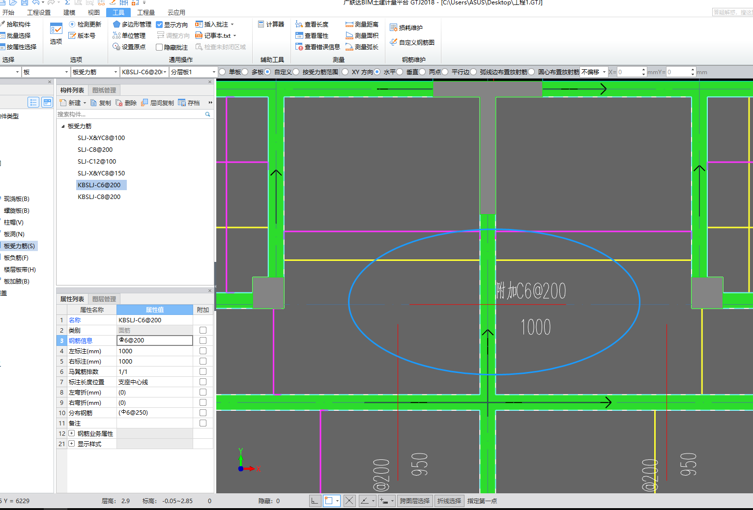Viewport: 753px width, 510px height.
Task: Click the 跨图层选择 button
Action: click(x=414, y=501)
